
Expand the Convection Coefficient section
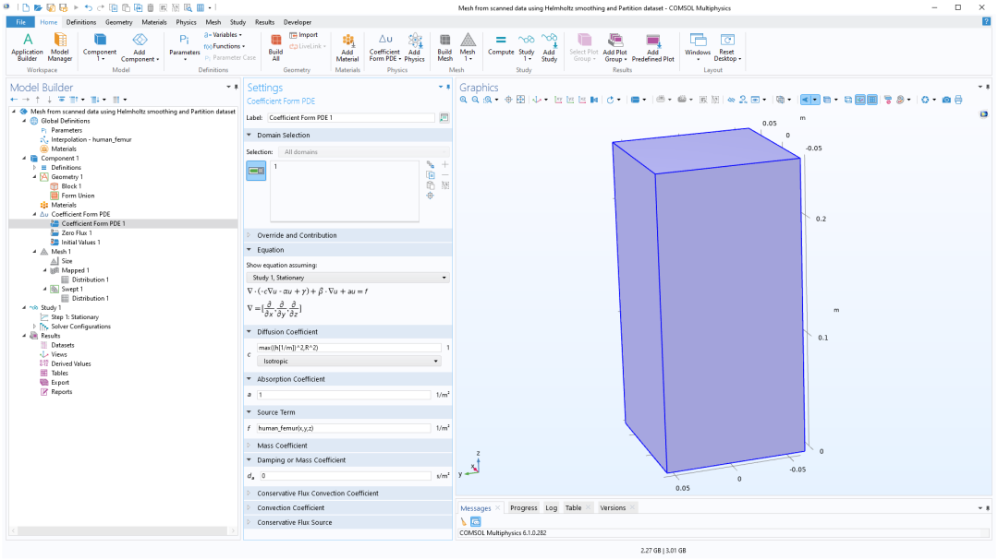pos(290,507)
